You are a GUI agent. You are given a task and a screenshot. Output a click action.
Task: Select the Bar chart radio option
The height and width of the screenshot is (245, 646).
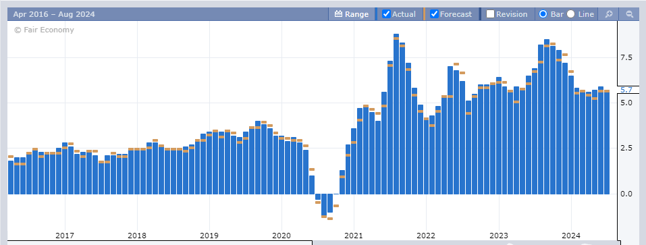click(x=543, y=14)
